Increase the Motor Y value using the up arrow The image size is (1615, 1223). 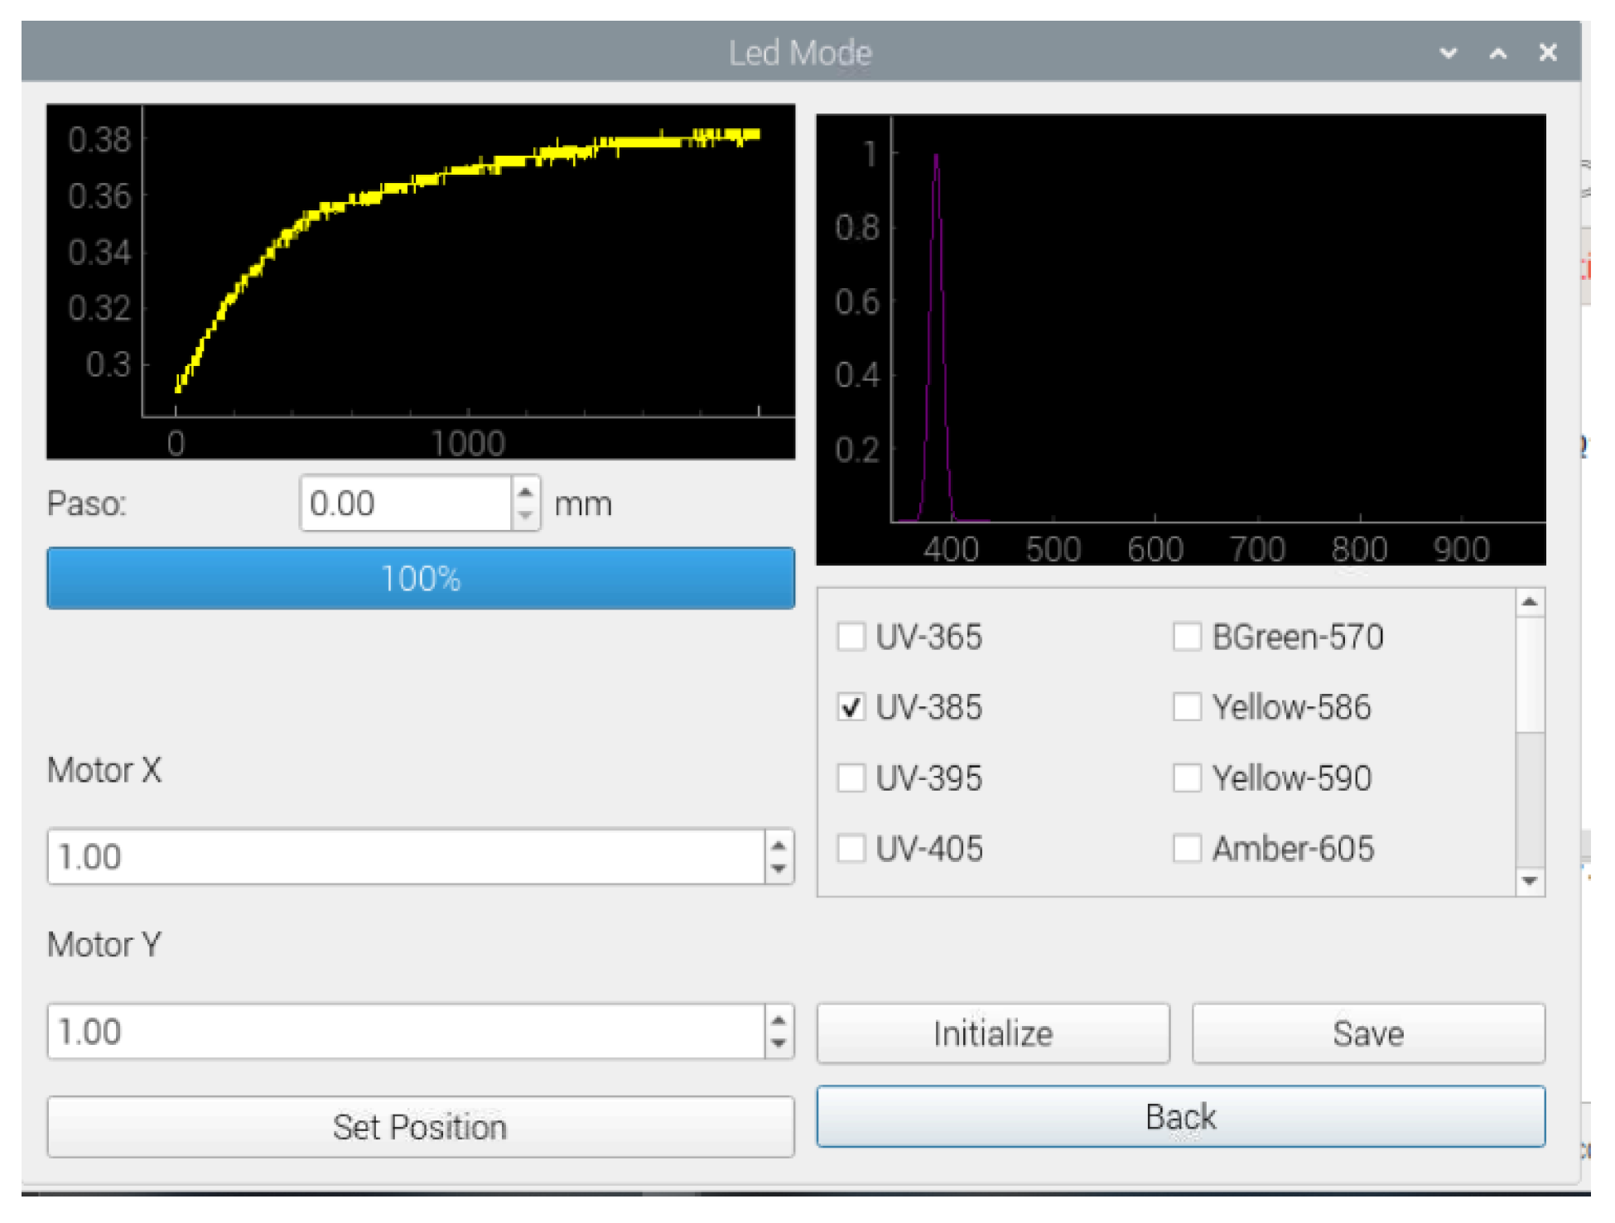tap(778, 1020)
